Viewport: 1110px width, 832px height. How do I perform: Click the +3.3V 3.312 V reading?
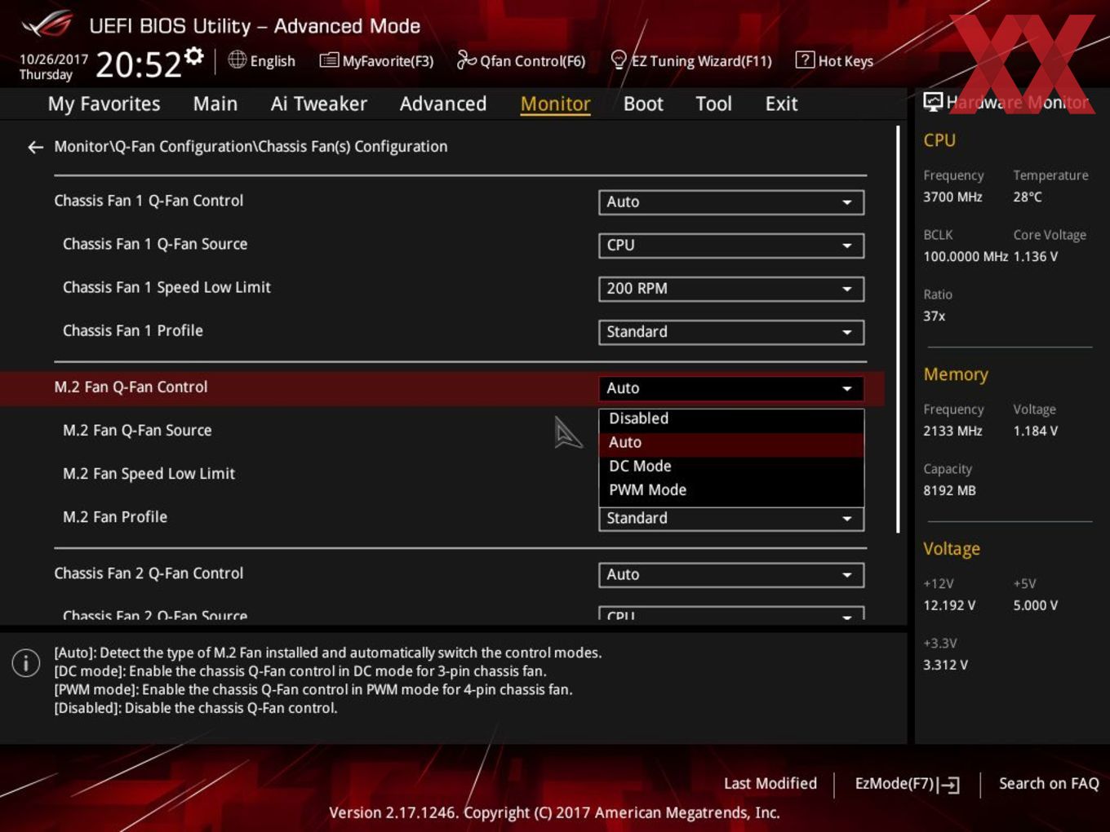[945, 666]
